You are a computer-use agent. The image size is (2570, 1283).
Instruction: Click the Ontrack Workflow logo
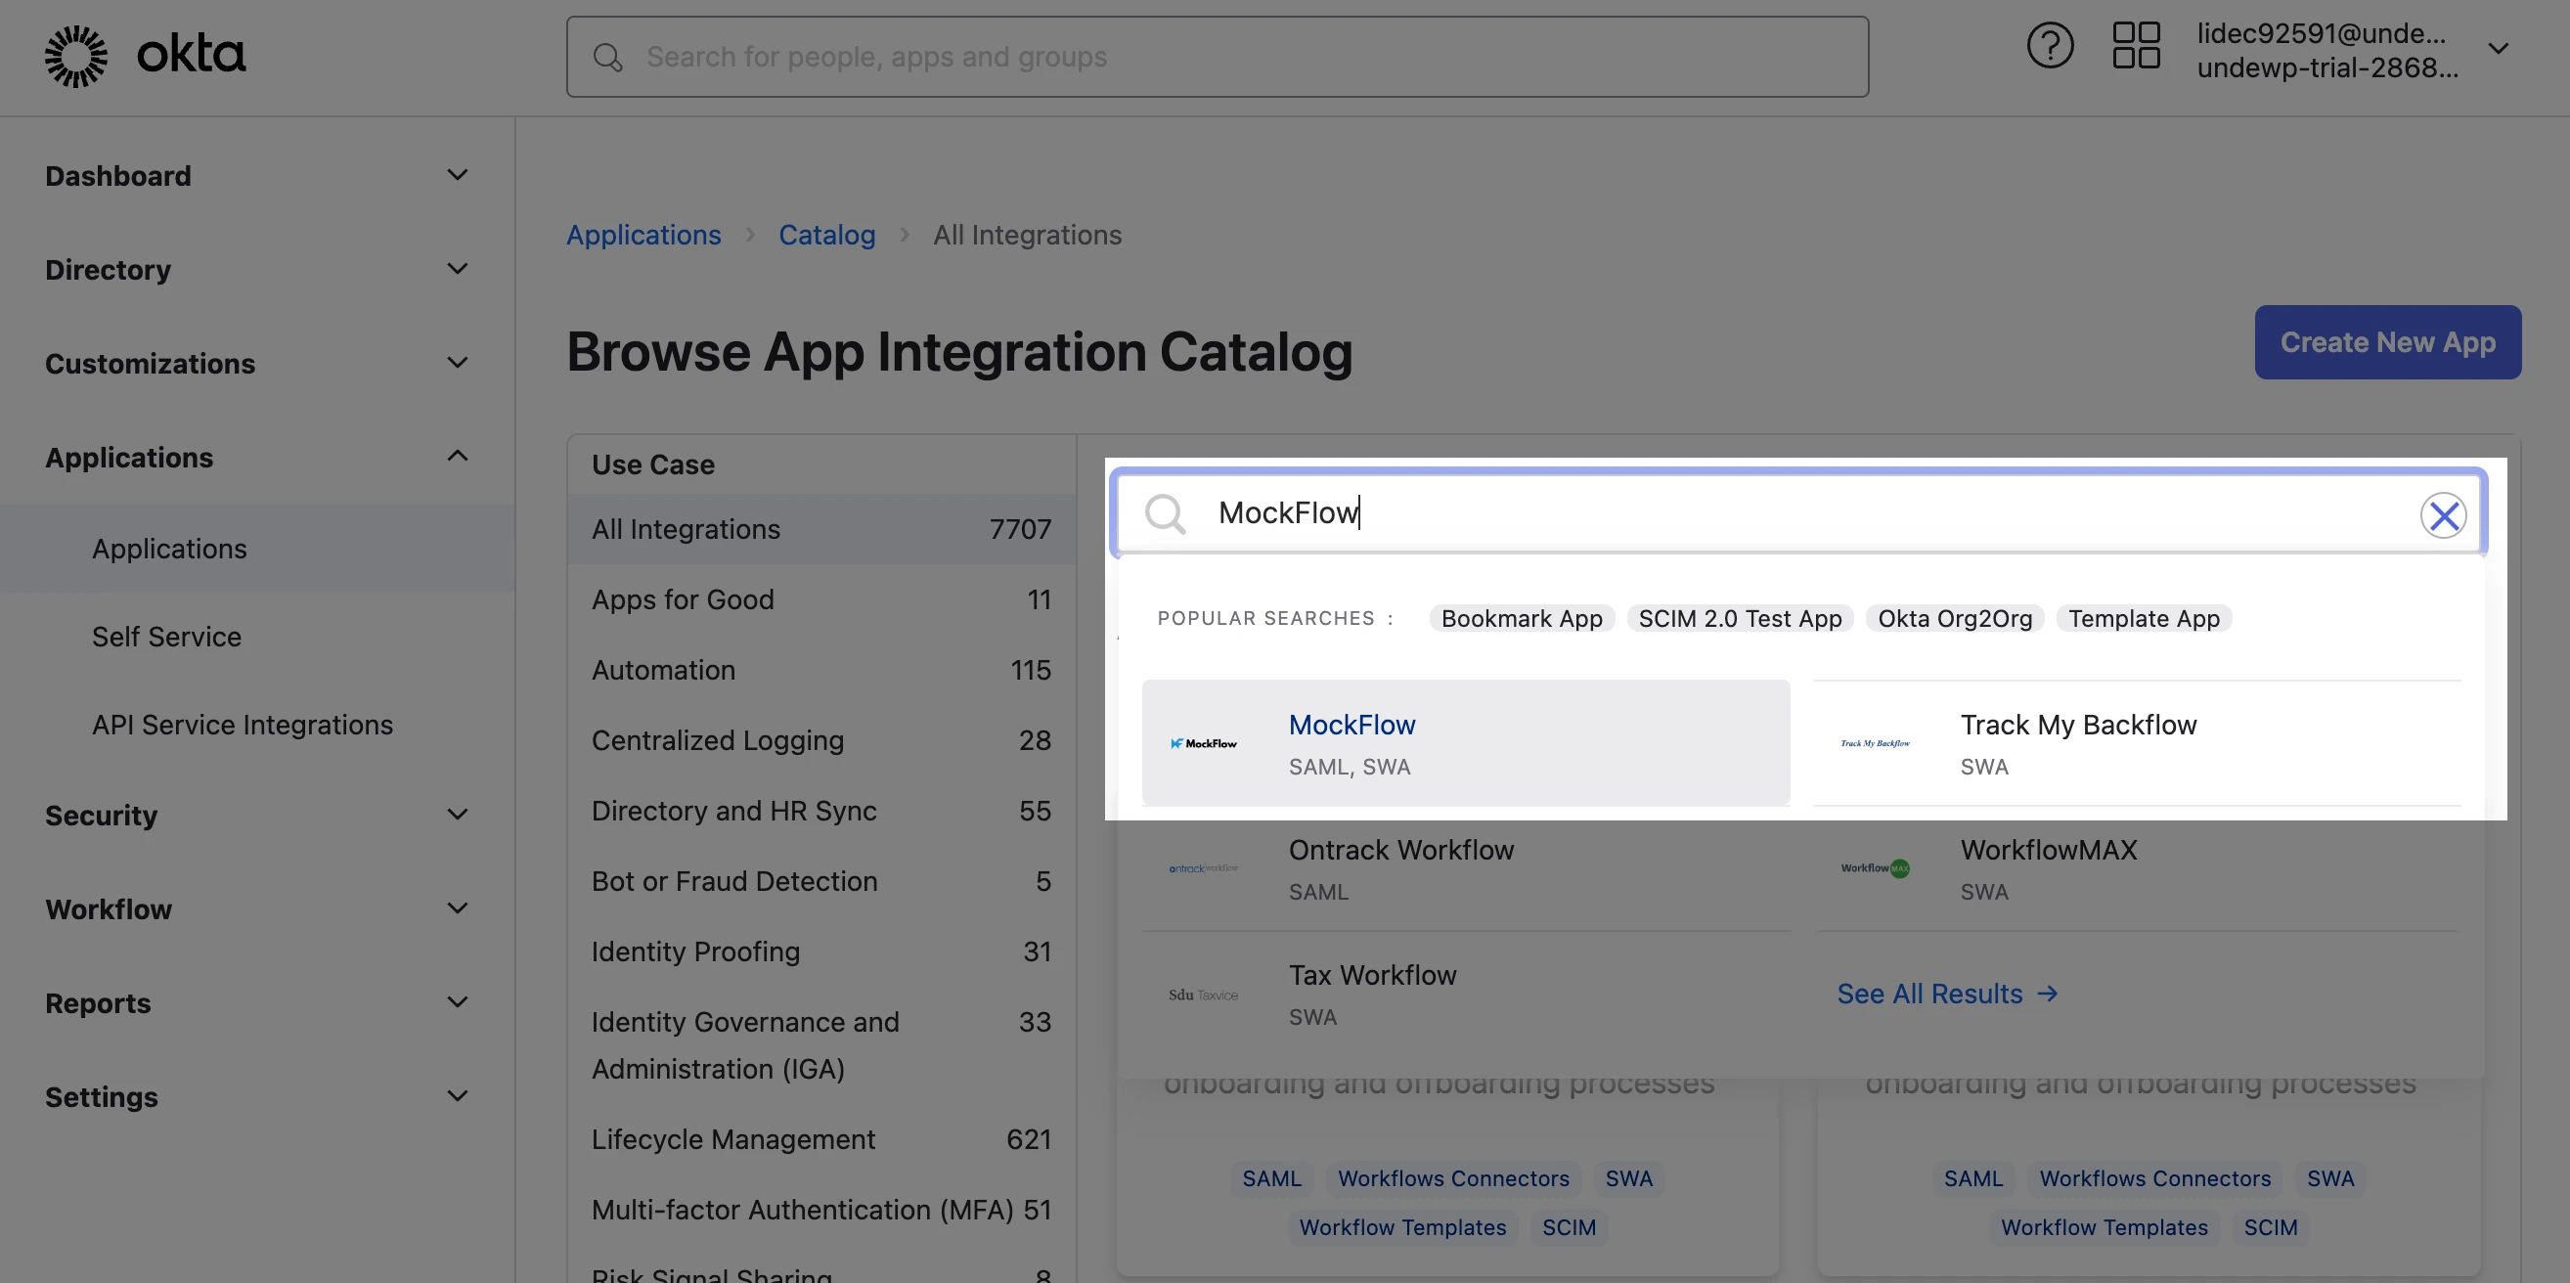tap(1203, 868)
